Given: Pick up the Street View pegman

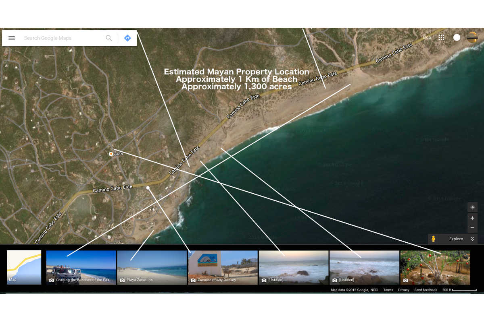Looking at the screenshot, I should pyautogui.click(x=434, y=239).
